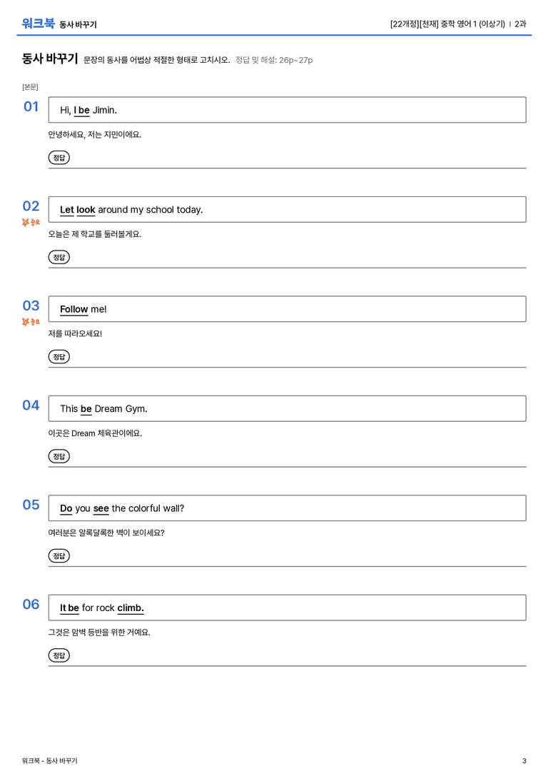Click the sentence box 'Hi, I be Jimin.'
This screenshot has height=776, width=548.
tap(287, 110)
